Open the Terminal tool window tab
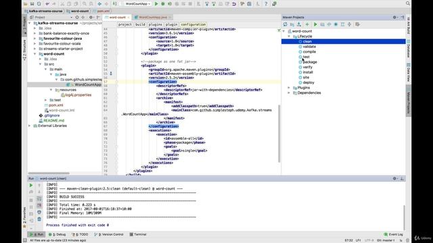 point(138,234)
